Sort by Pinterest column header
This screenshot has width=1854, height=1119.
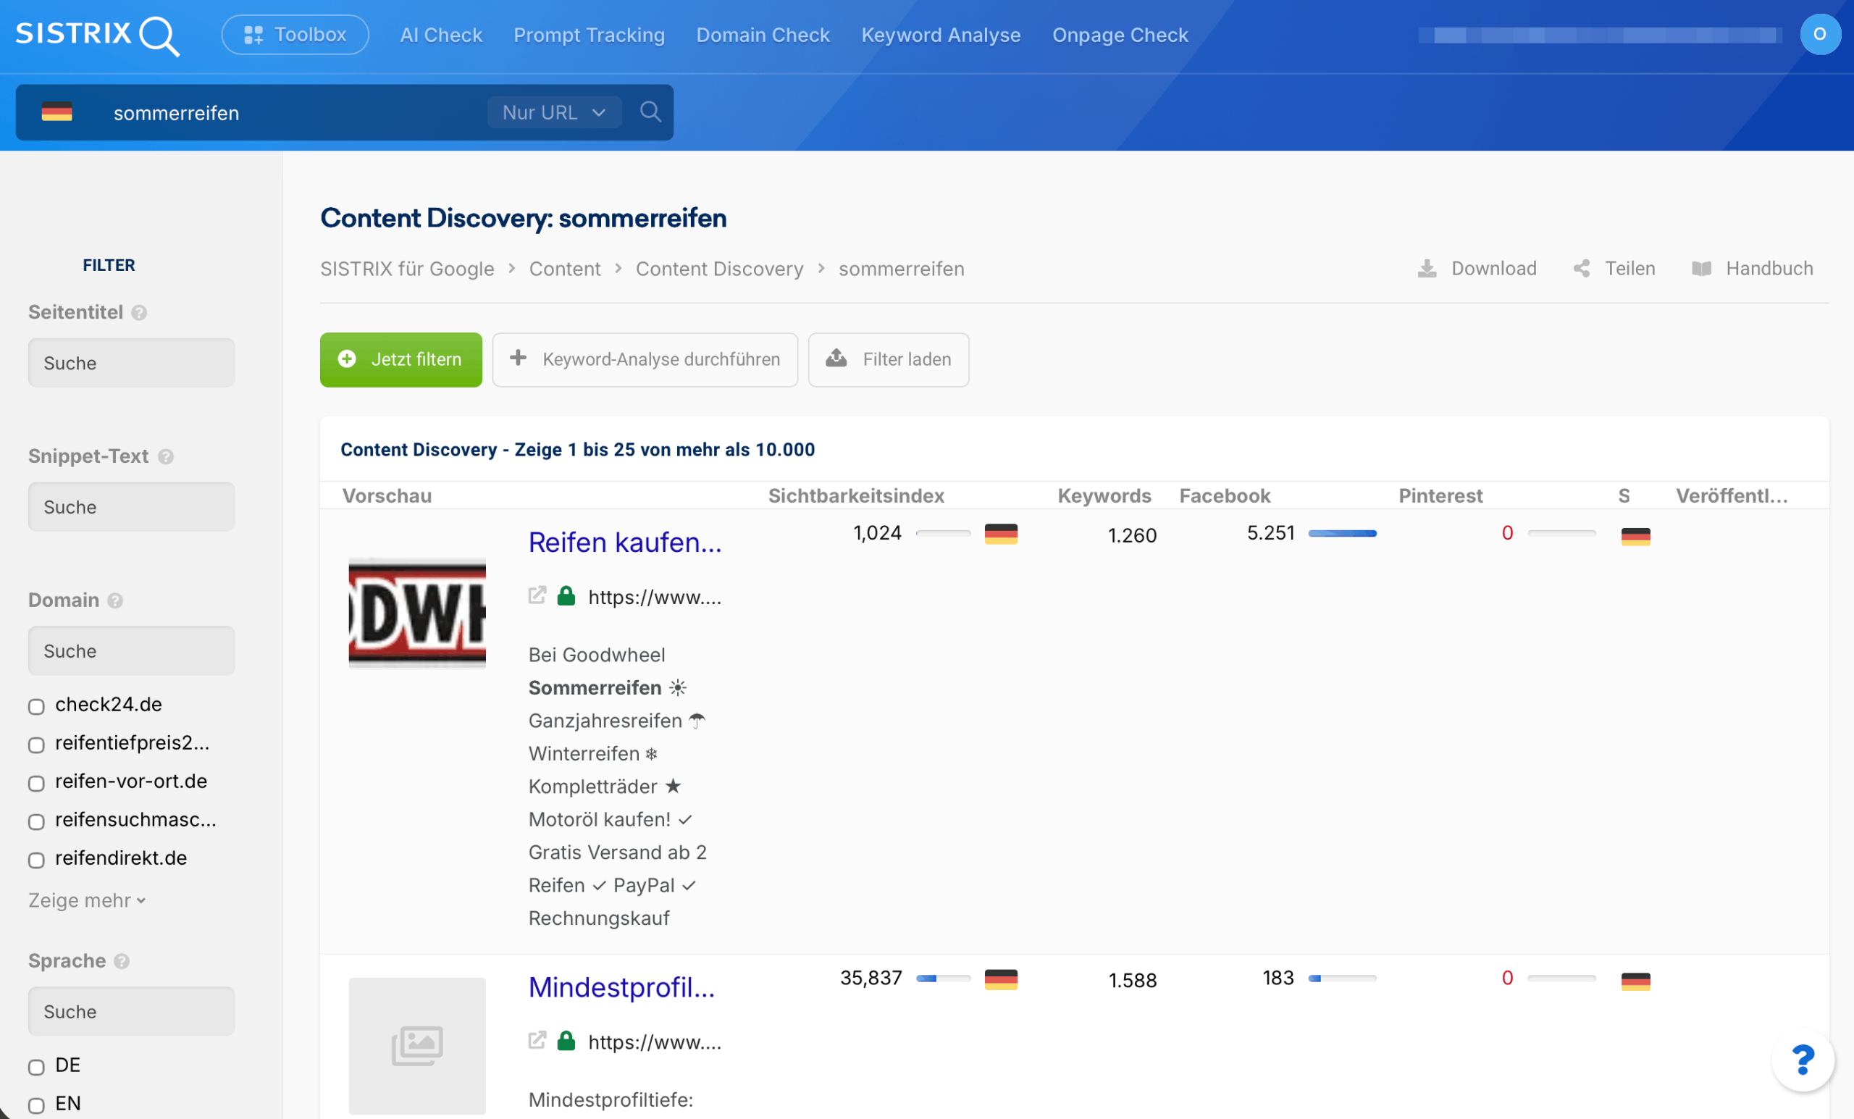click(1440, 495)
